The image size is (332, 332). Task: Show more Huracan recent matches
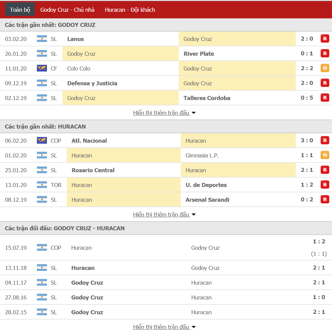tap(164, 215)
